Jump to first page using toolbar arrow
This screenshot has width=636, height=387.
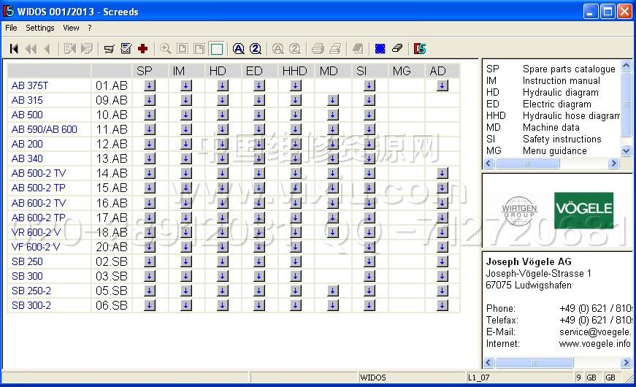click(14, 49)
